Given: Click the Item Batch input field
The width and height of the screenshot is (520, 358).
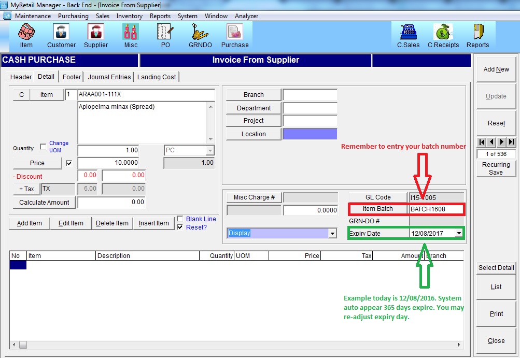Looking at the screenshot, I should pyautogui.click(x=435, y=209).
